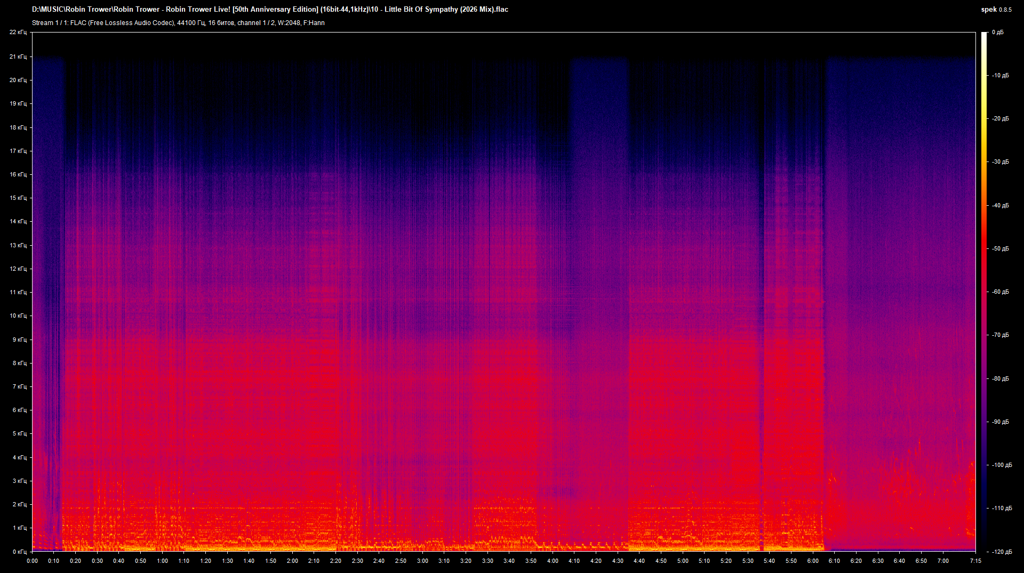
Task: Click the 0:00 timeline mark
Action: click(x=33, y=561)
